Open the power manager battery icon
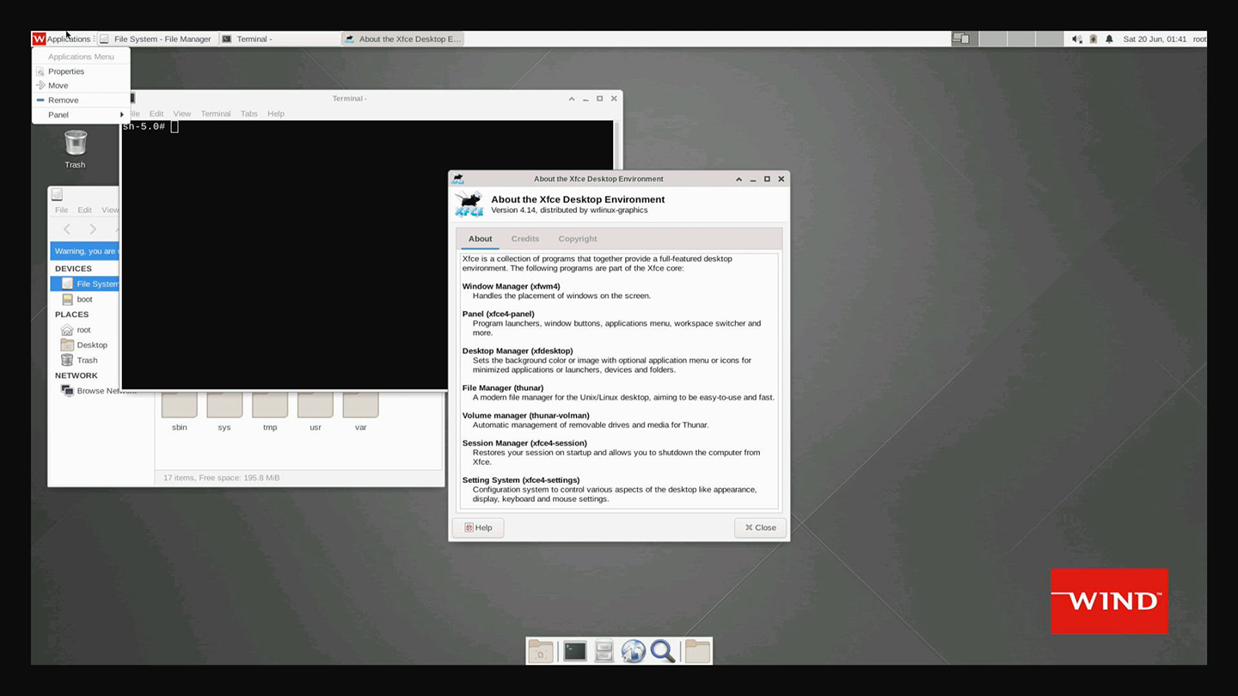Viewport: 1238px width, 696px height. tap(1094, 39)
